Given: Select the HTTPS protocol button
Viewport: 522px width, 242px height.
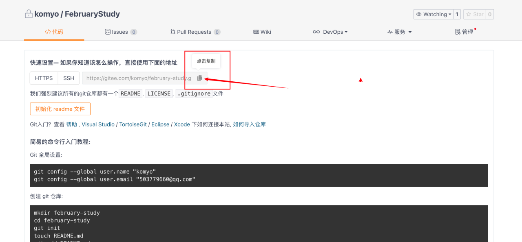Looking at the screenshot, I should [x=44, y=78].
